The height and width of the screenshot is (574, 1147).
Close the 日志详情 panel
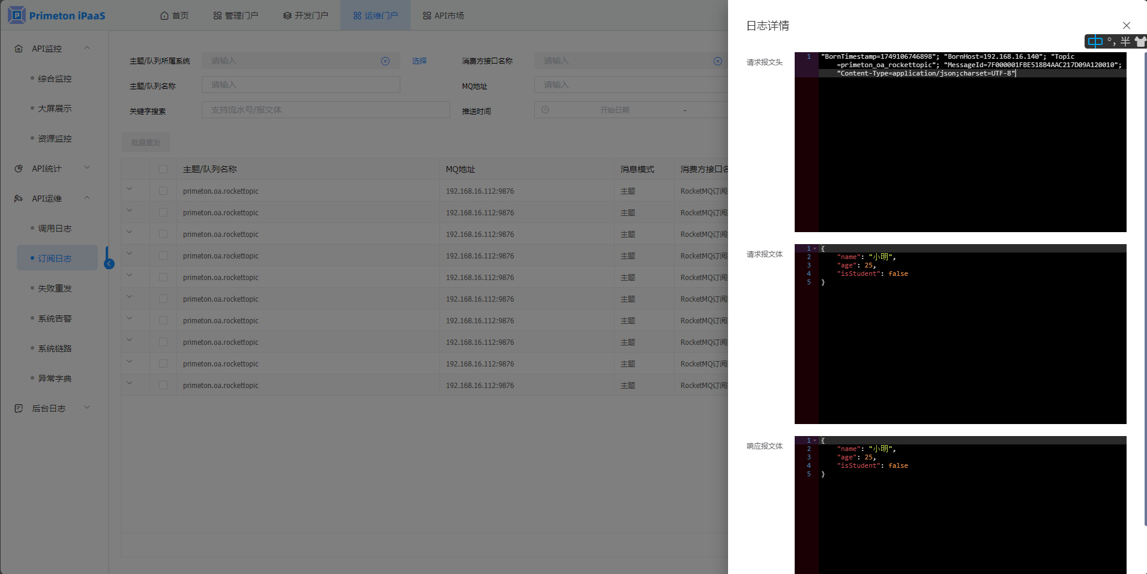(1126, 25)
